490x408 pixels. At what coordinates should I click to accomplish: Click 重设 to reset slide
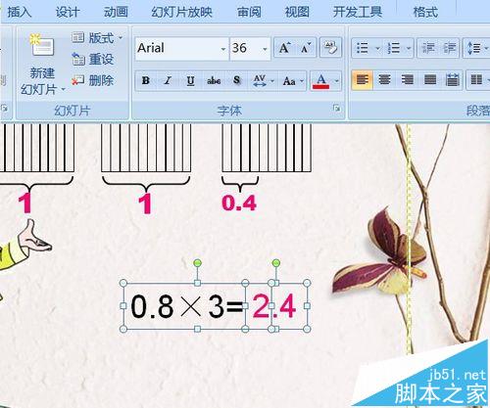pos(93,59)
